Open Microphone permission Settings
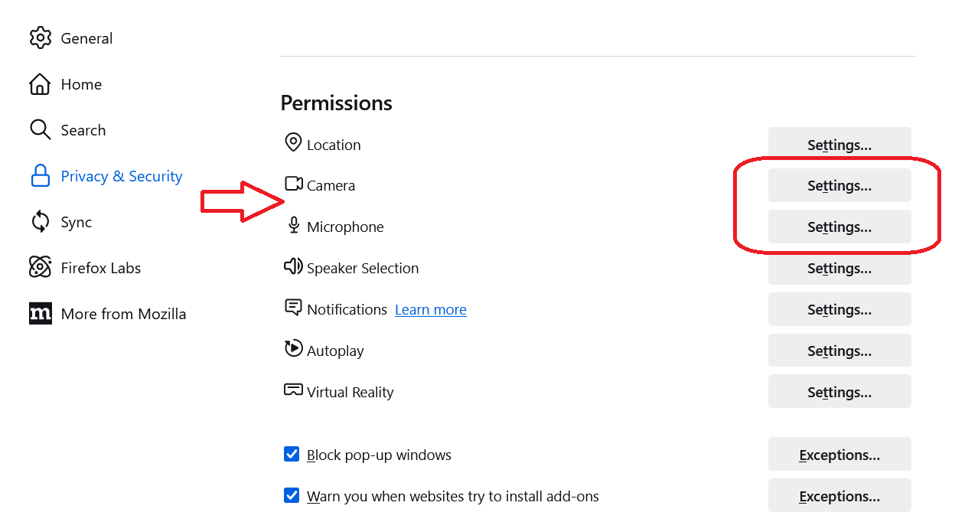 tap(839, 227)
